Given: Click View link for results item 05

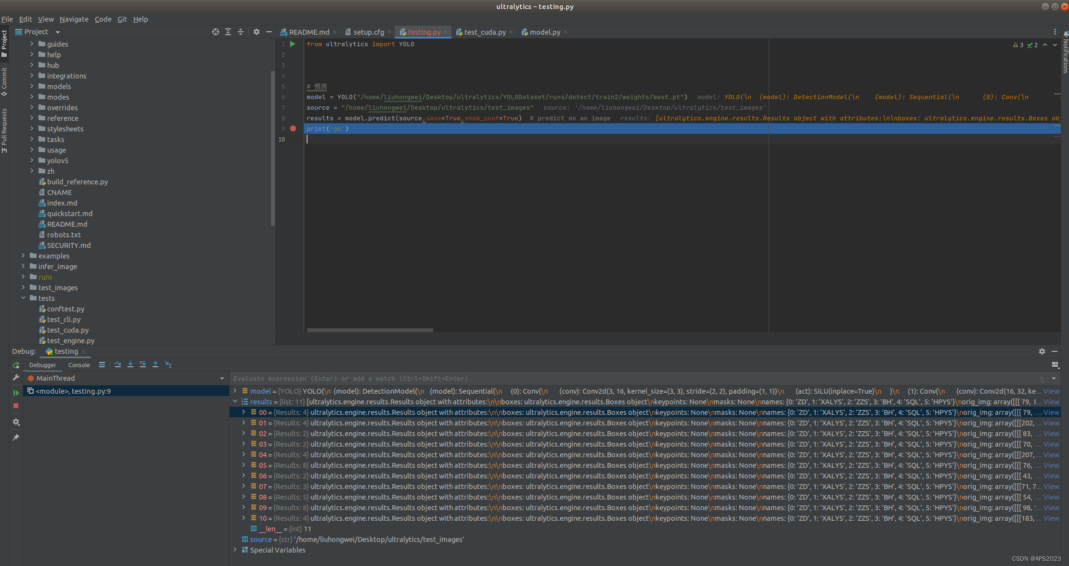Looking at the screenshot, I should (1051, 465).
